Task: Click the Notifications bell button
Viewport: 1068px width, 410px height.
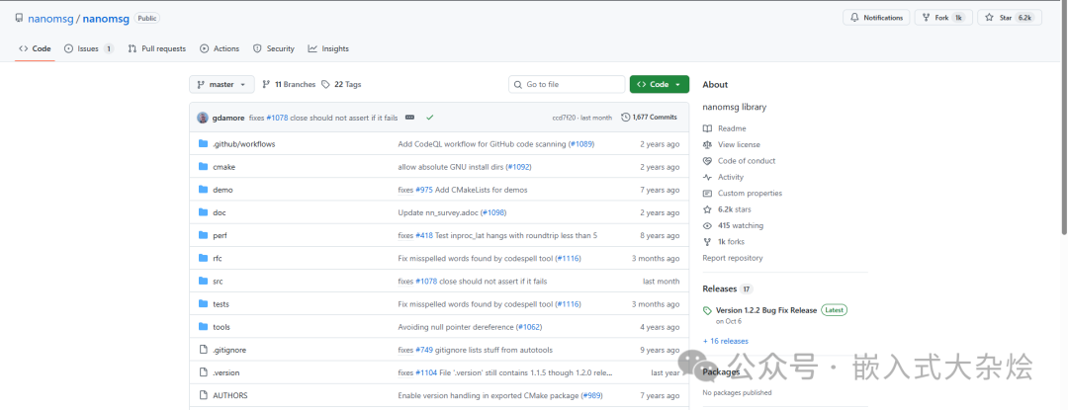Action: tap(876, 18)
